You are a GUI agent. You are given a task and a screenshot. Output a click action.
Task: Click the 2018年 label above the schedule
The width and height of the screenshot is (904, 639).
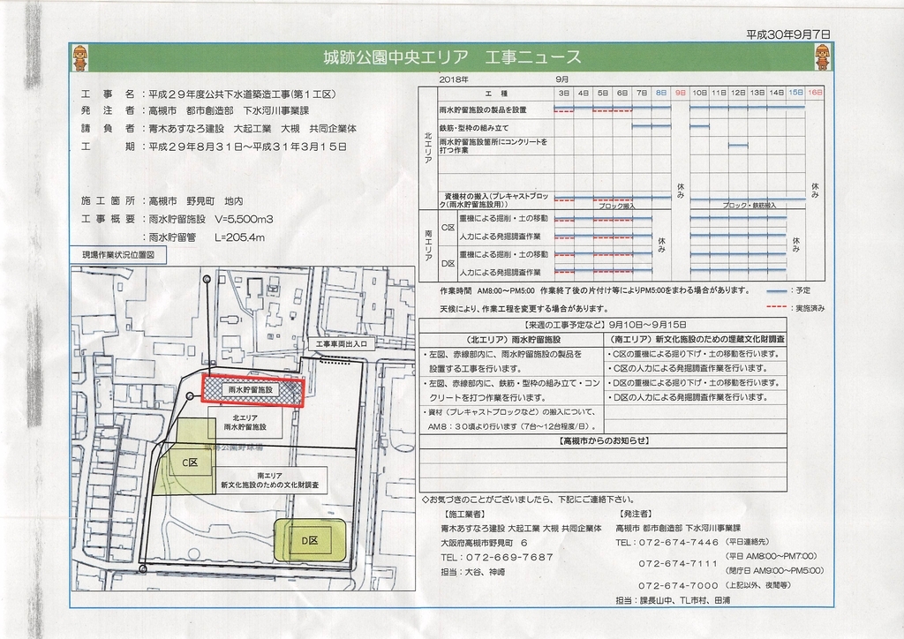click(x=454, y=79)
